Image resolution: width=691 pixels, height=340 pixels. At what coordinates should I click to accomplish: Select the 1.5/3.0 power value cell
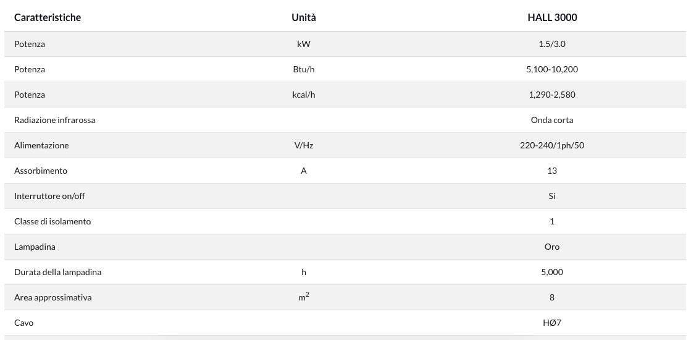point(551,44)
